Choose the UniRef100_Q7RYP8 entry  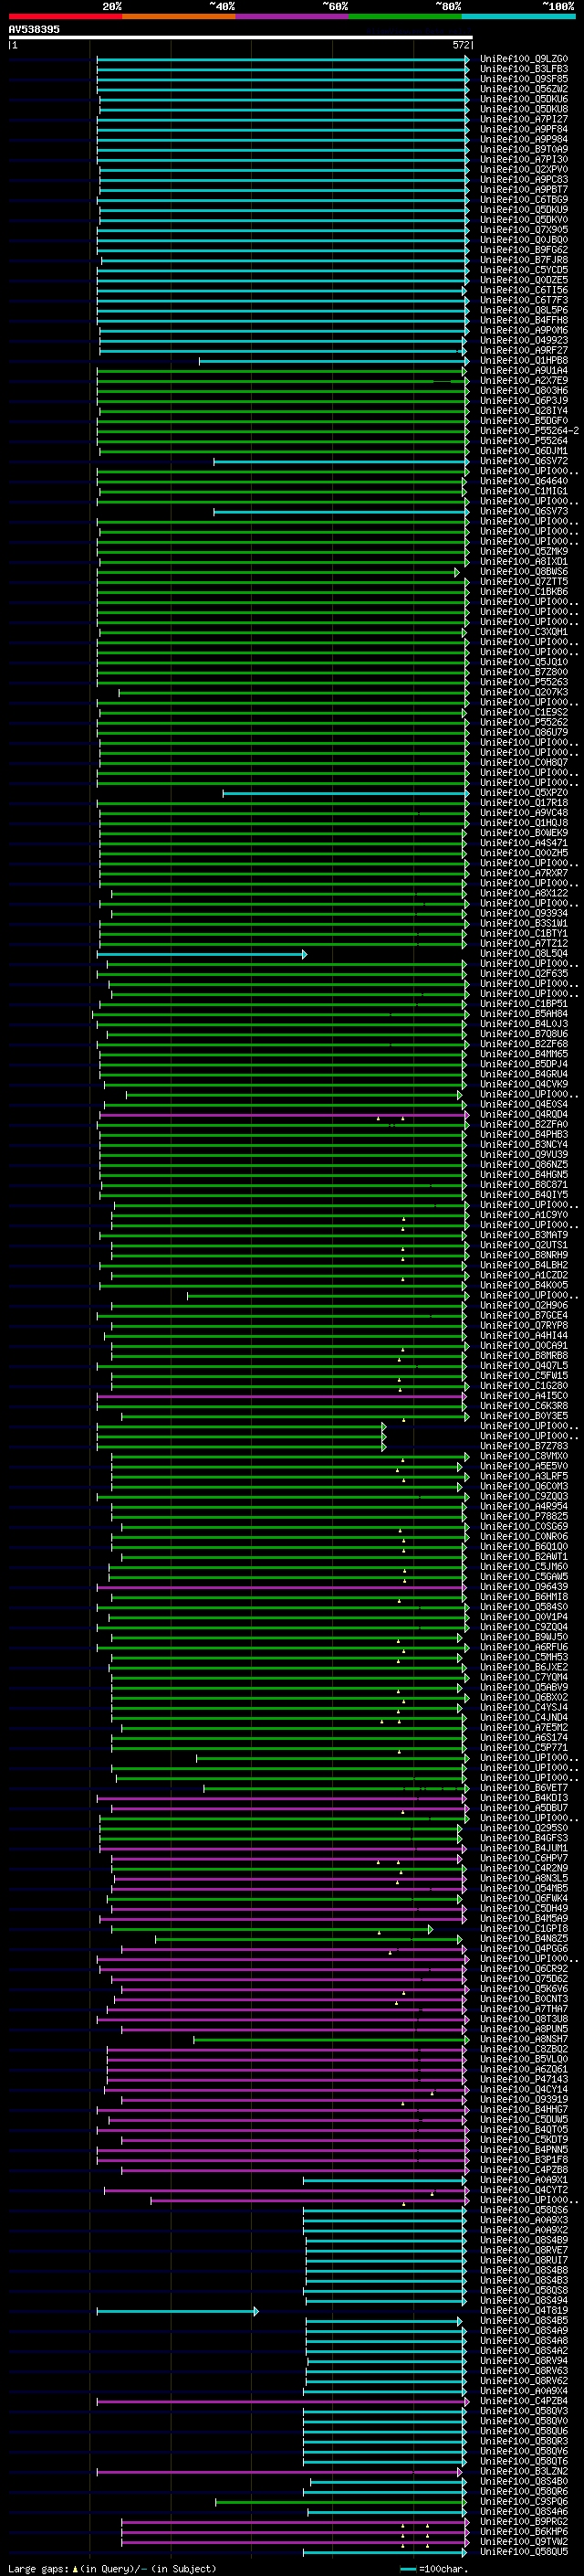point(523,1325)
